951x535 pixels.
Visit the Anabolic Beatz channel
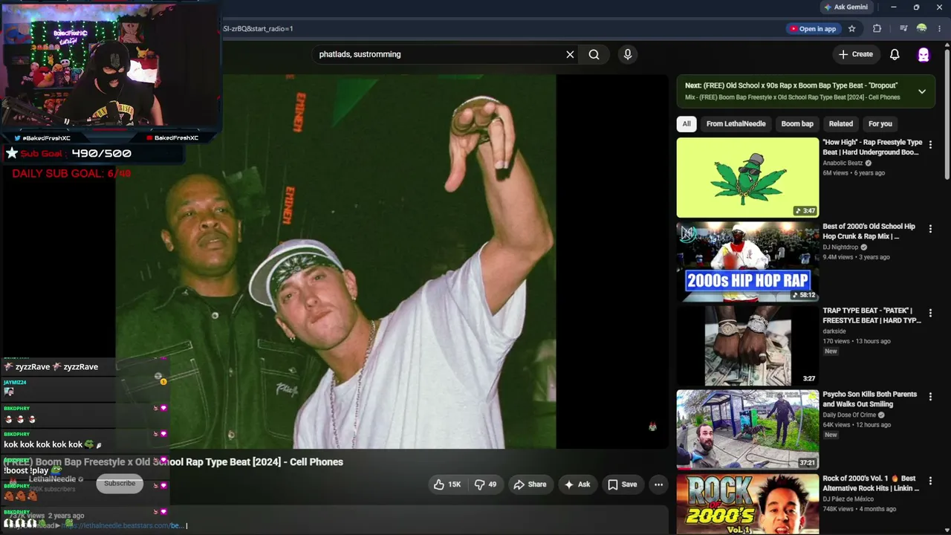click(x=843, y=163)
